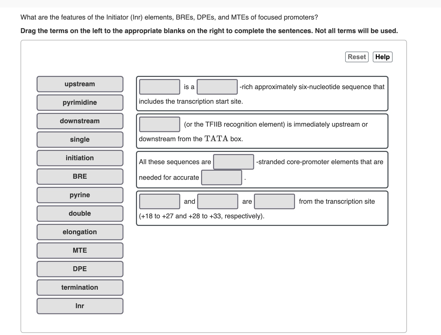Select the BRE term tile
The height and width of the screenshot is (335, 441).
coord(80,176)
